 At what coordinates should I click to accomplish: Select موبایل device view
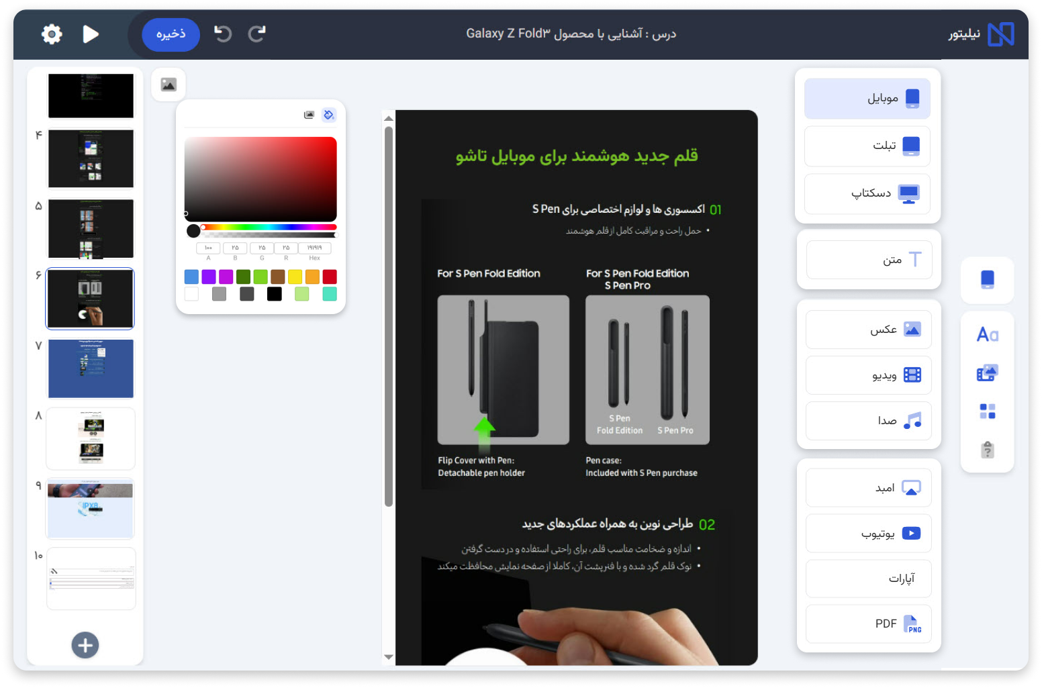pyautogui.click(x=867, y=99)
